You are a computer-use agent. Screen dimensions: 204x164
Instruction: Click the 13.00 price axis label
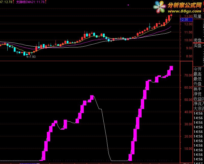188,16
